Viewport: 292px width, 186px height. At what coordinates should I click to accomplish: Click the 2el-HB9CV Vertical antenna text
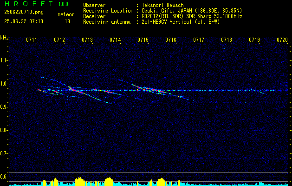(x=181, y=22)
